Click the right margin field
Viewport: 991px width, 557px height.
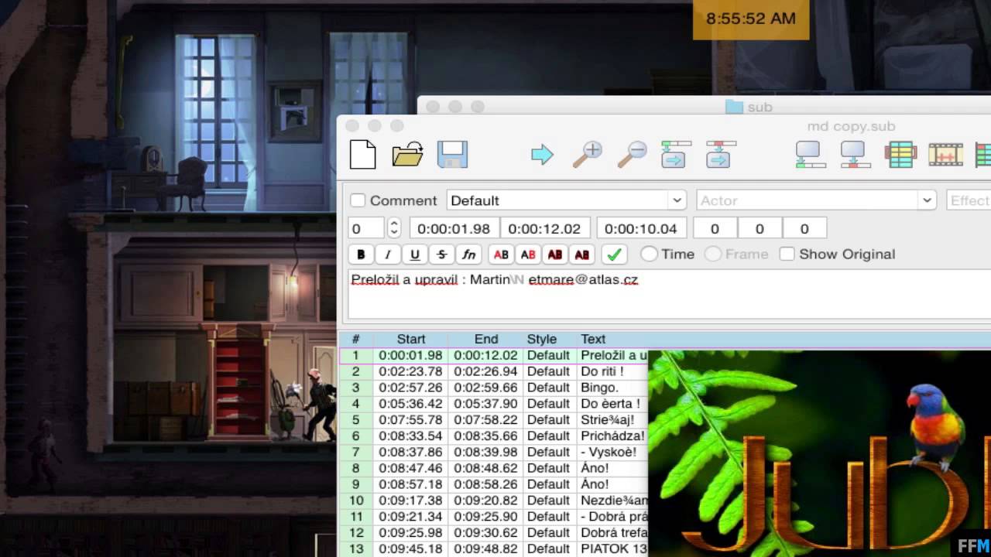pyautogui.click(x=759, y=228)
